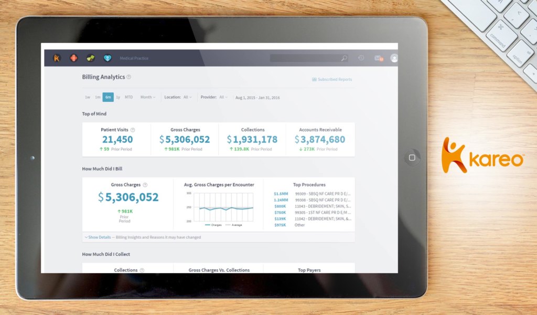Open messages envelope with notification badge
Image resolution: width=537 pixels, height=315 pixels.
coord(378,58)
